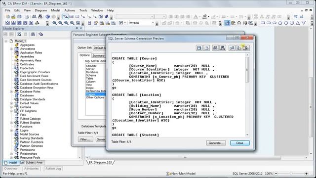Close the Model Explorer panel
316x178 pixels.
pyautogui.click(x=81, y=29)
